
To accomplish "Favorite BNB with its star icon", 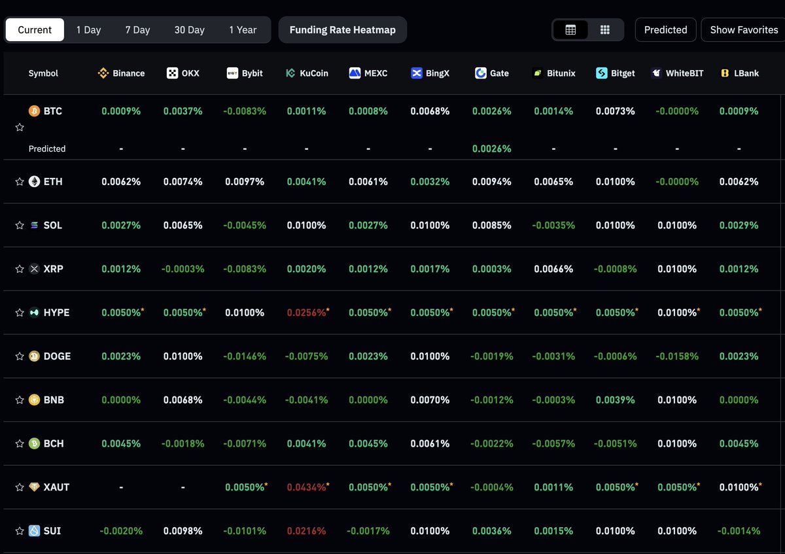I will [x=20, y=400].
